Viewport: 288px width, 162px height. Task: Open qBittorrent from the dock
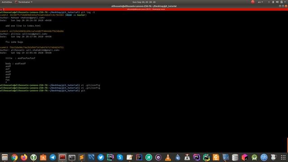pos(264,157)
